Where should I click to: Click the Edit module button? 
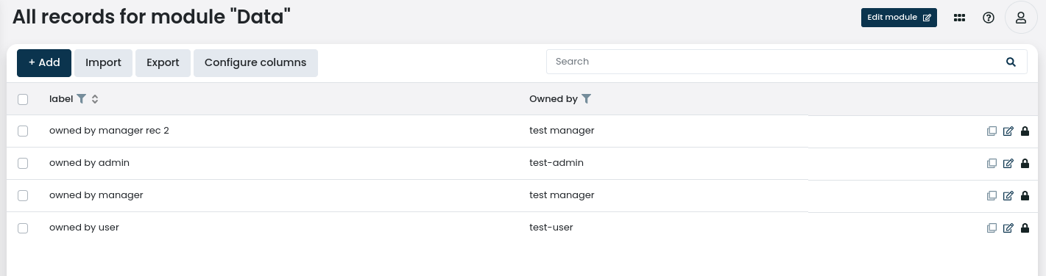pos(899,18)
